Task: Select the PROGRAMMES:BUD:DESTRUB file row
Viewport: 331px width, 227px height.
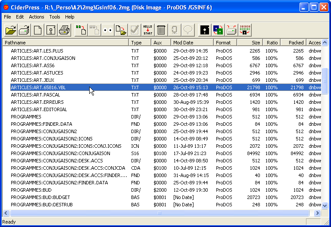Action: coord(165,205)
